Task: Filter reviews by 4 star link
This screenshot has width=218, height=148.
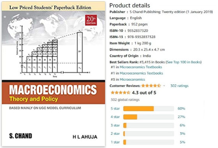Action: [x=115, y=117]
